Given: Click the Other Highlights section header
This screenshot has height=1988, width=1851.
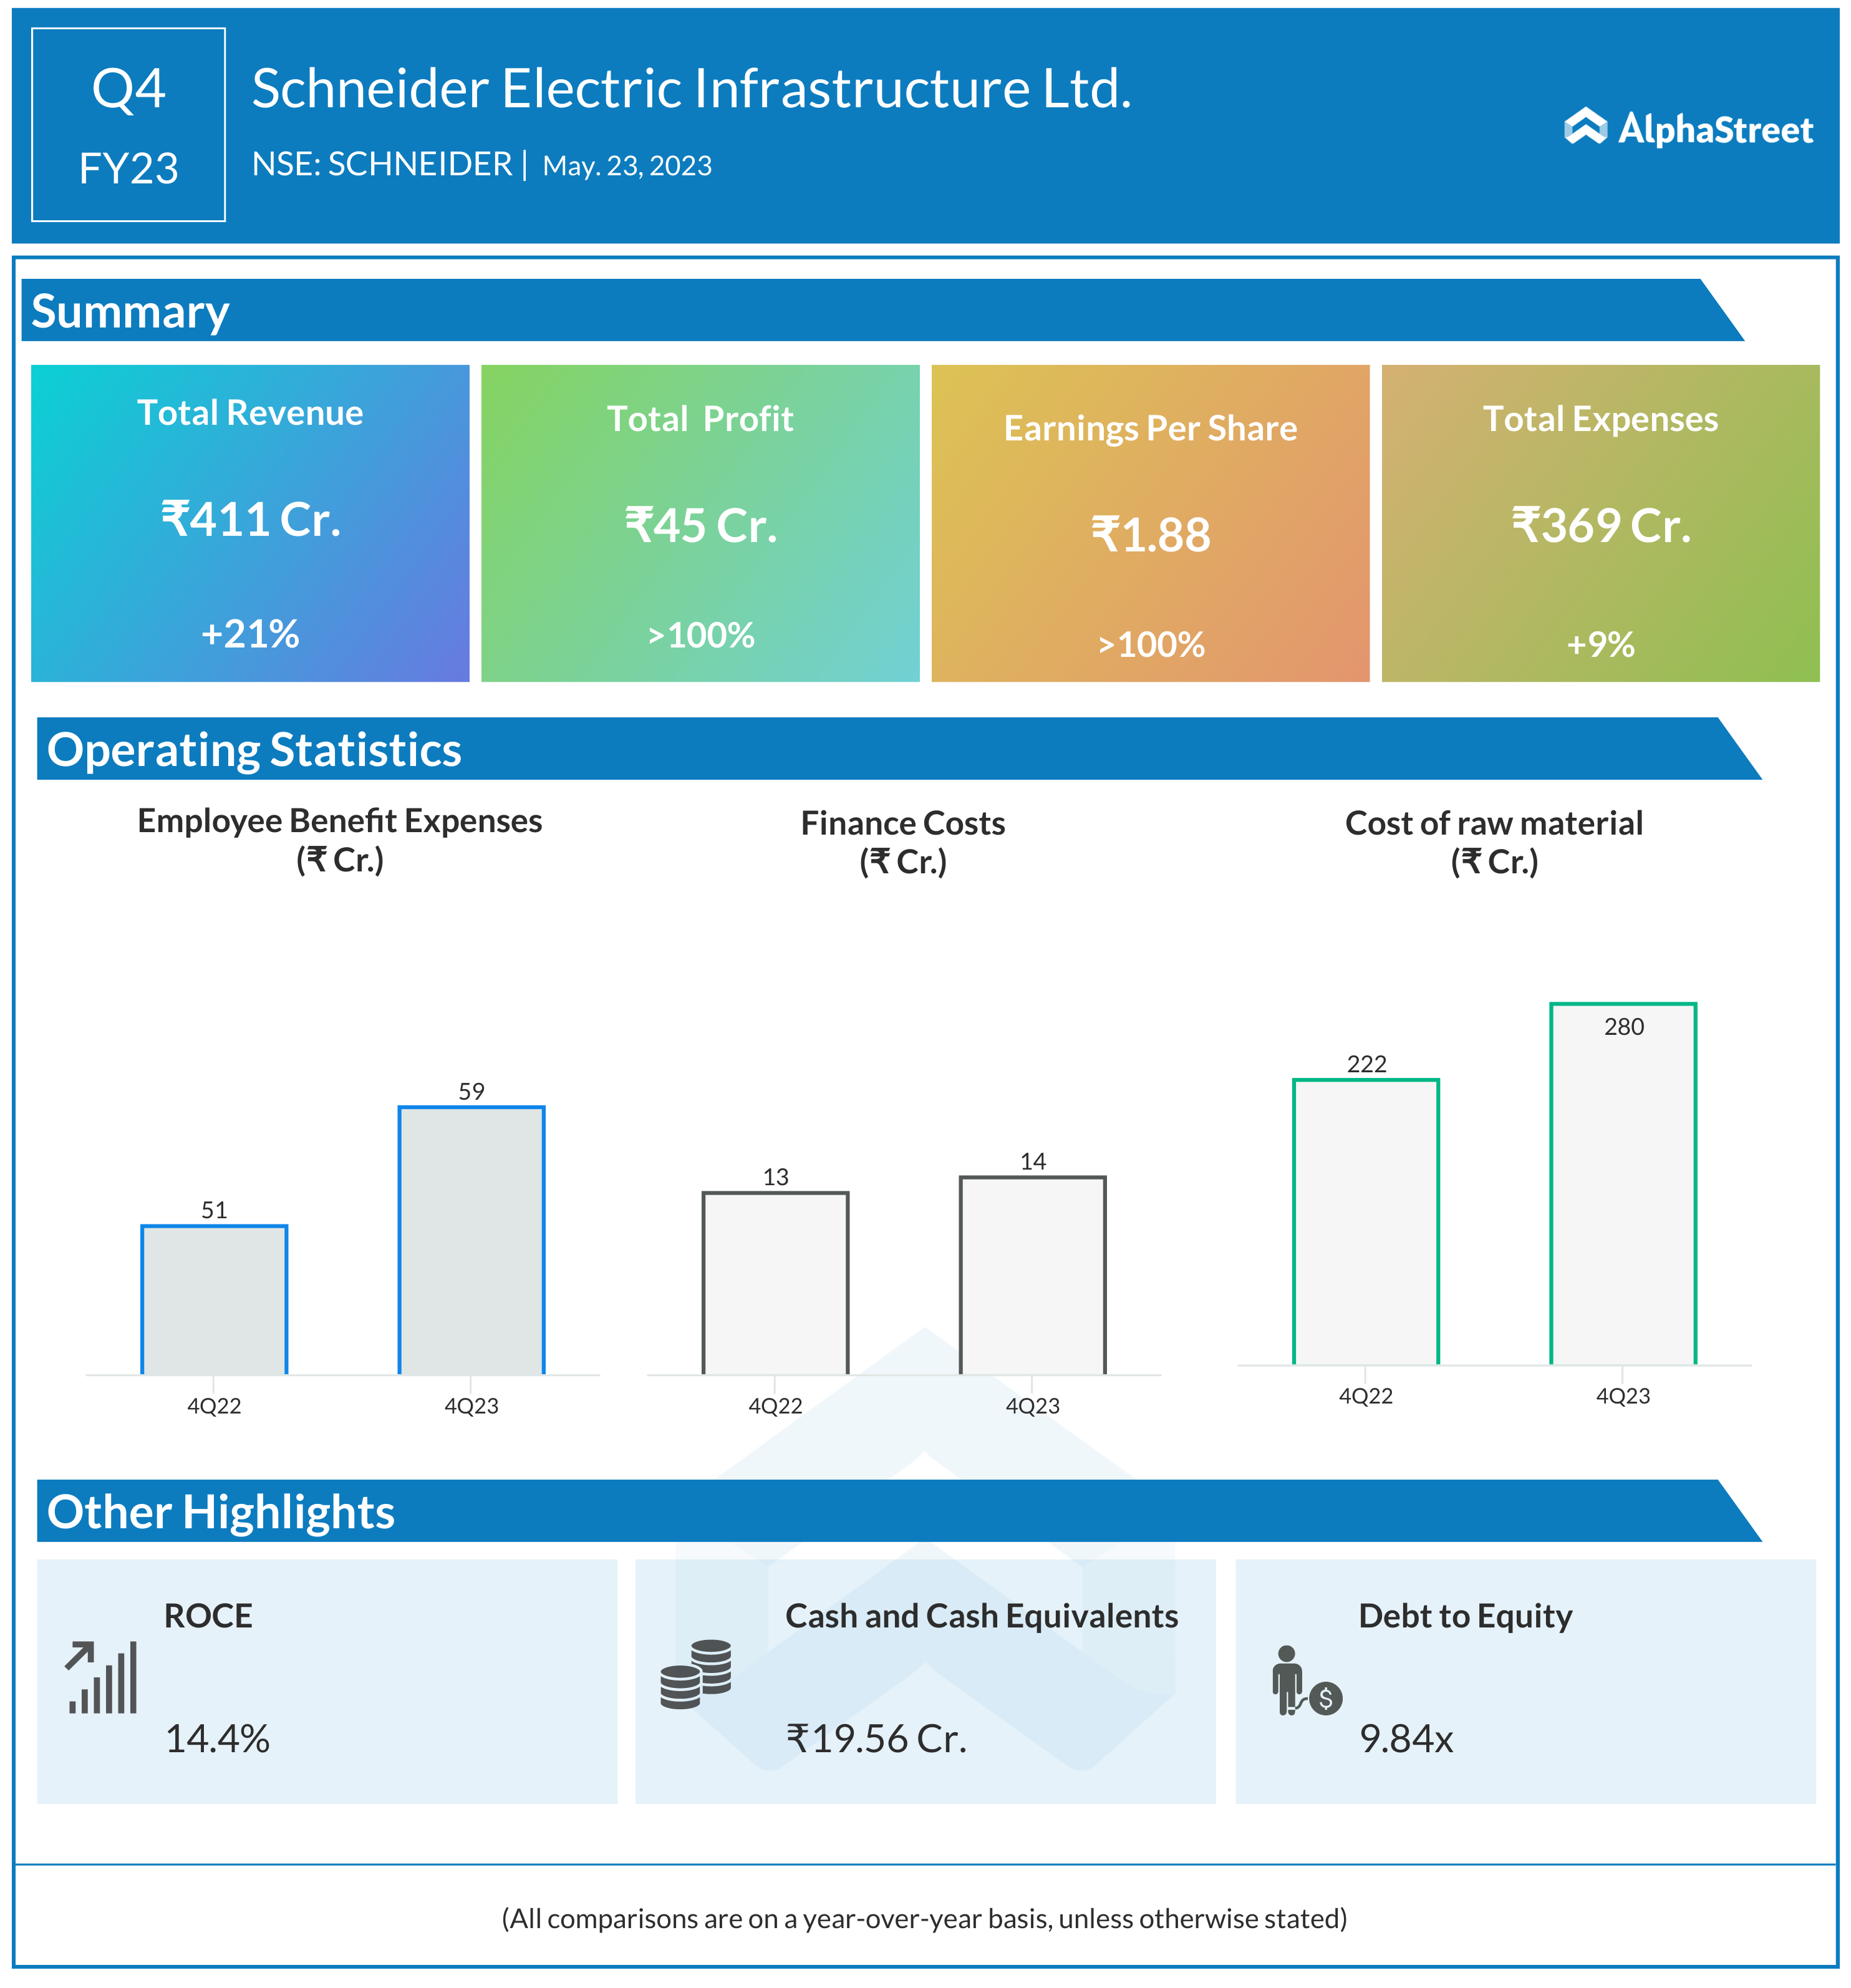Looking at the screenshot, I should [221, 1511].
